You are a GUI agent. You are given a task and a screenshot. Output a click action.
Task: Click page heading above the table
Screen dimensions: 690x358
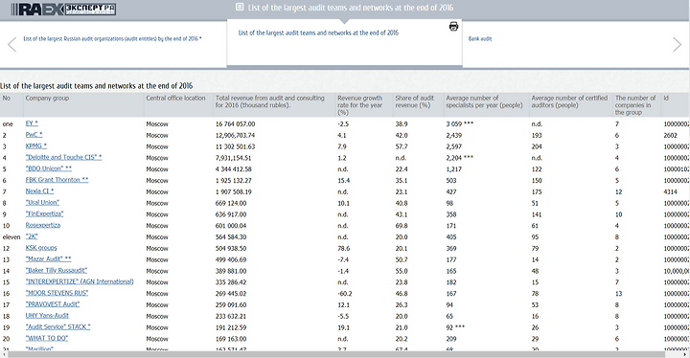tap(97, 86)
